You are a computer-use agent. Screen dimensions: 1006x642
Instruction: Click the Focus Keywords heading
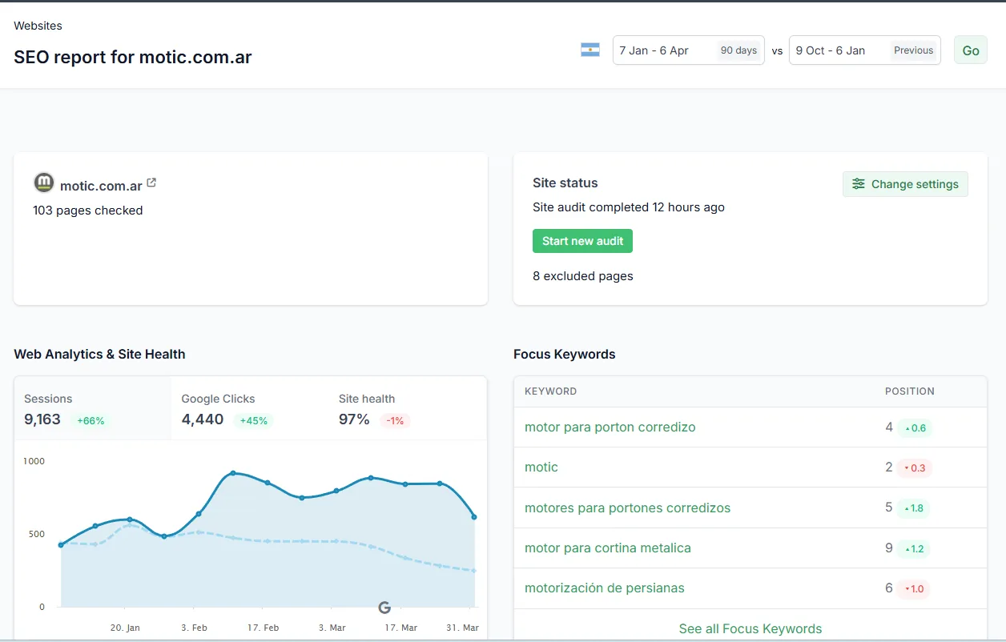[x=565, y=354]
